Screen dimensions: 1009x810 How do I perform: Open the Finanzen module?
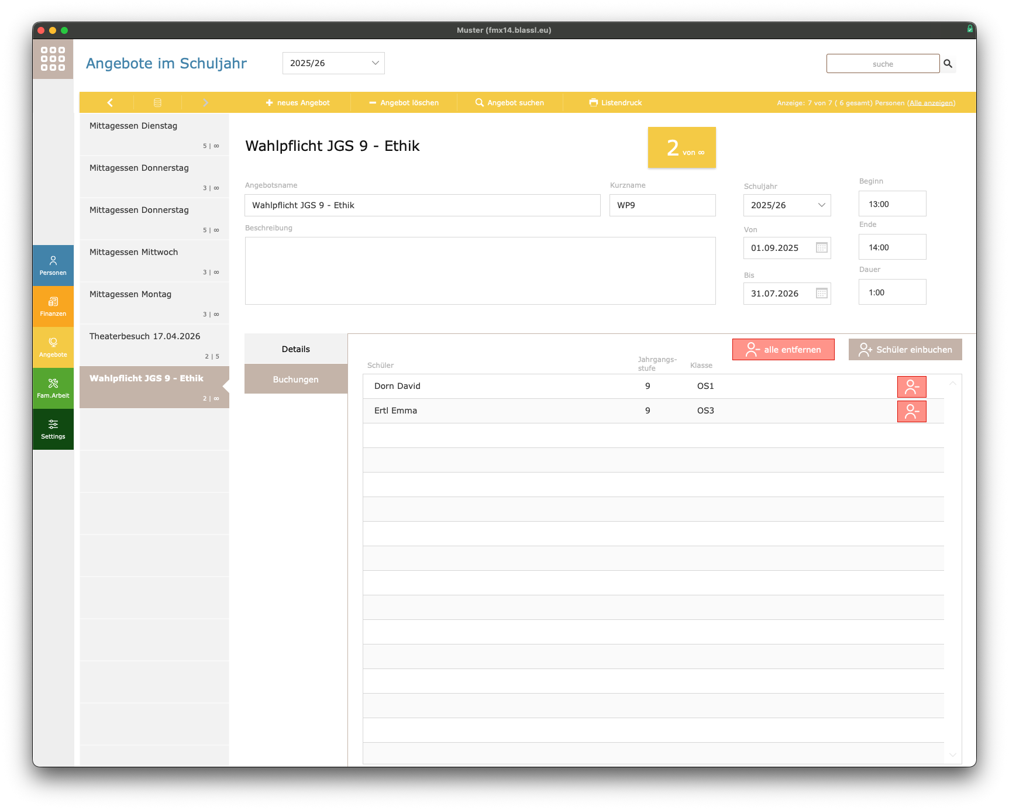[53, 306]
